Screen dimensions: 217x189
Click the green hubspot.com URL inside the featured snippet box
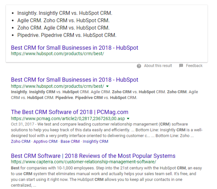57,54
